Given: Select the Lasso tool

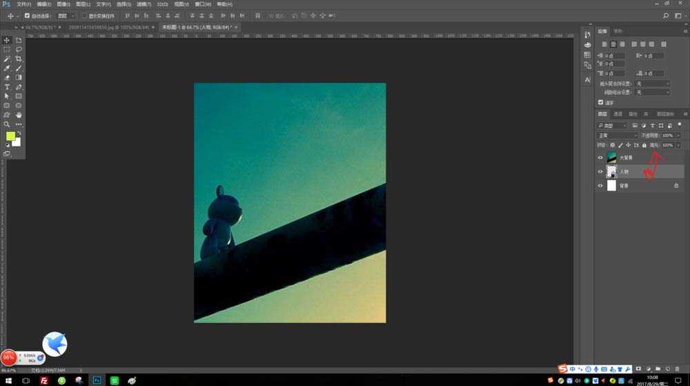Looking at the screenshot, I should pyautogui.click(x=19, y=50).
